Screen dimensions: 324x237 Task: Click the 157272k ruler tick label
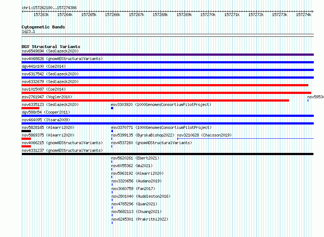coord(256,15)
